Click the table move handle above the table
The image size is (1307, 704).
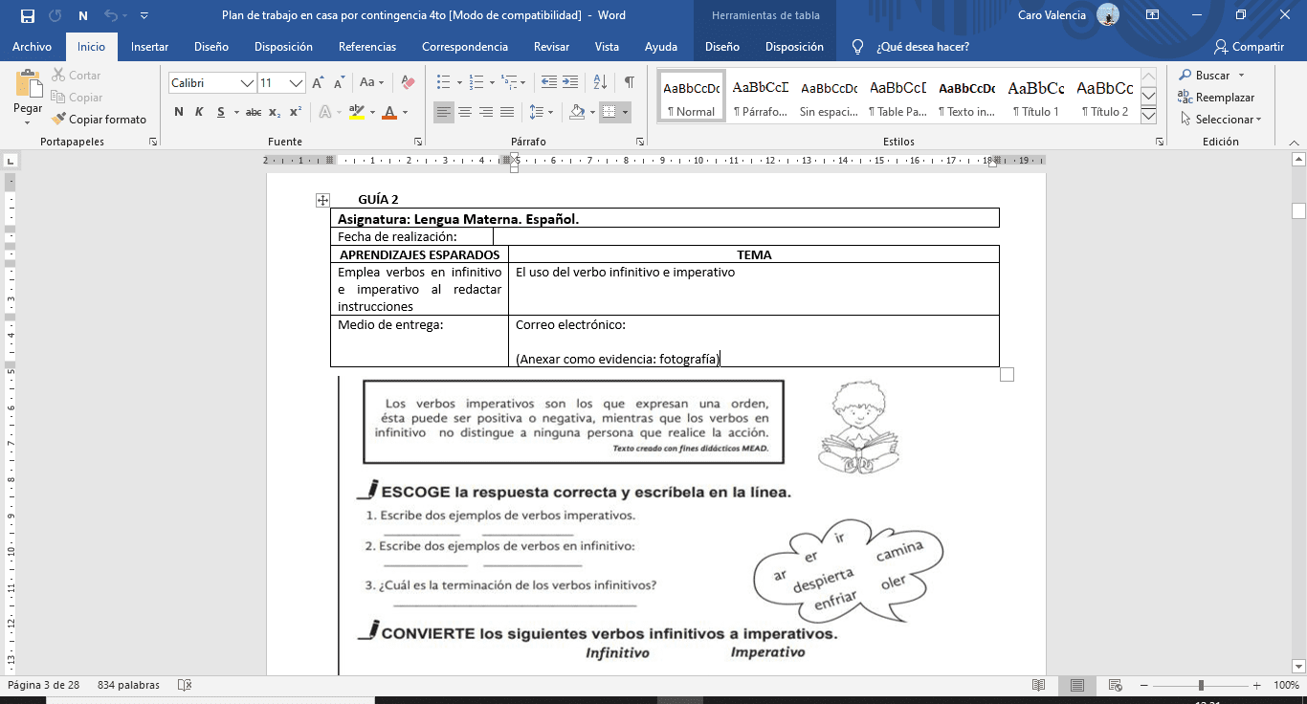click(322, 200)
